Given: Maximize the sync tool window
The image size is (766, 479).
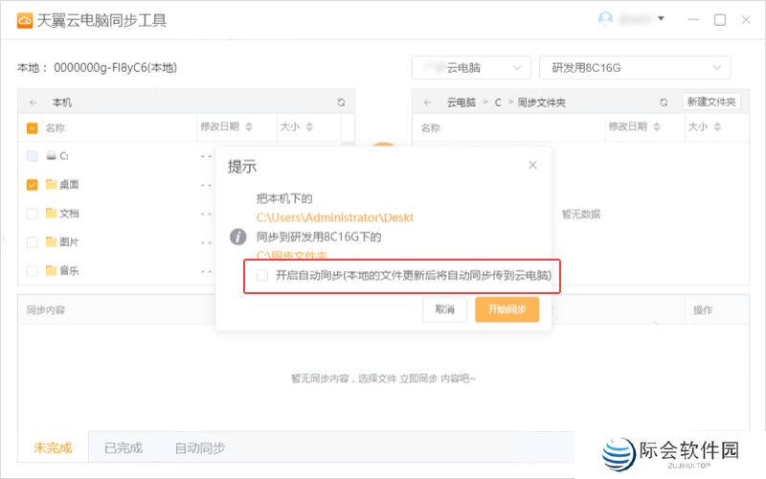Looking at the screenshot, I should [x=720, y=19].
